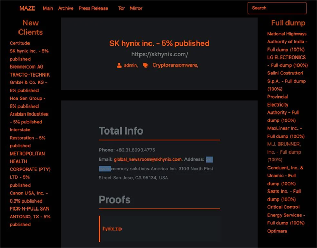This screenshot has height=248, width=317.
Task: Select the Mirror navigation link
Action: coord(136,8)
